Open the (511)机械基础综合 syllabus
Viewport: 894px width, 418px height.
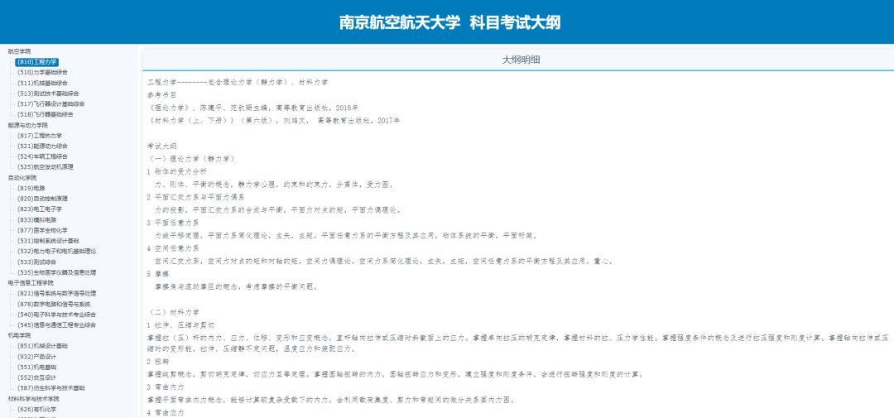tap(42, 83)
